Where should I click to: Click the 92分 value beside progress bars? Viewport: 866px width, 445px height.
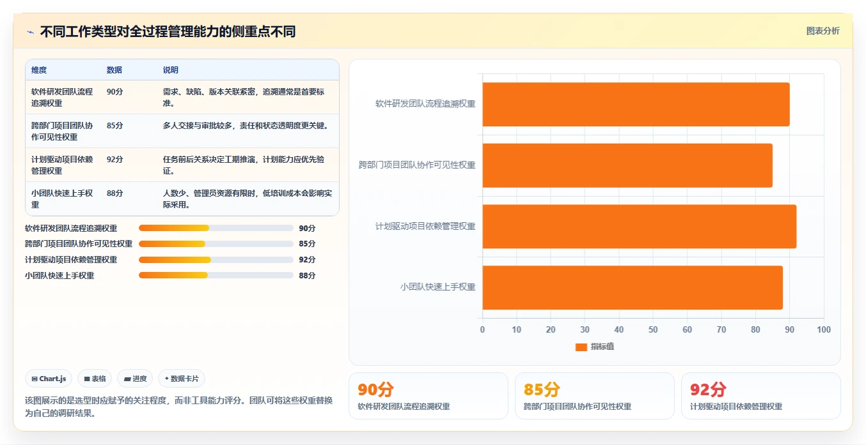click(x=307, y=260)
